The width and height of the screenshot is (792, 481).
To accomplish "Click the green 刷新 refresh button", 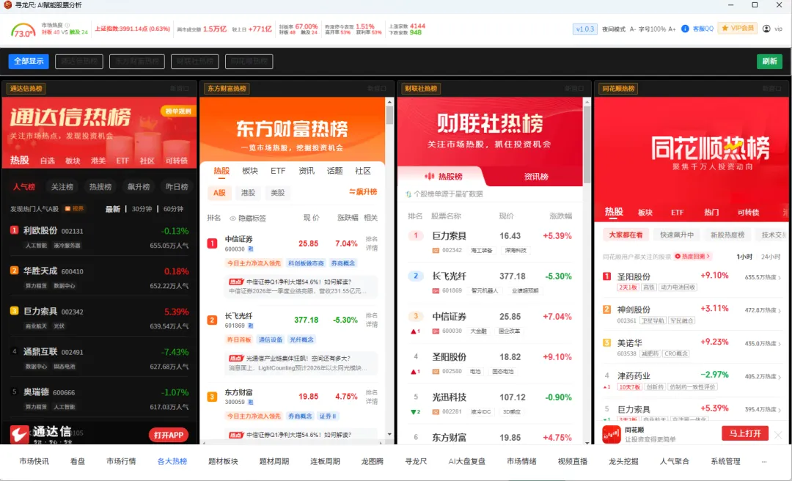I will 769,61.
